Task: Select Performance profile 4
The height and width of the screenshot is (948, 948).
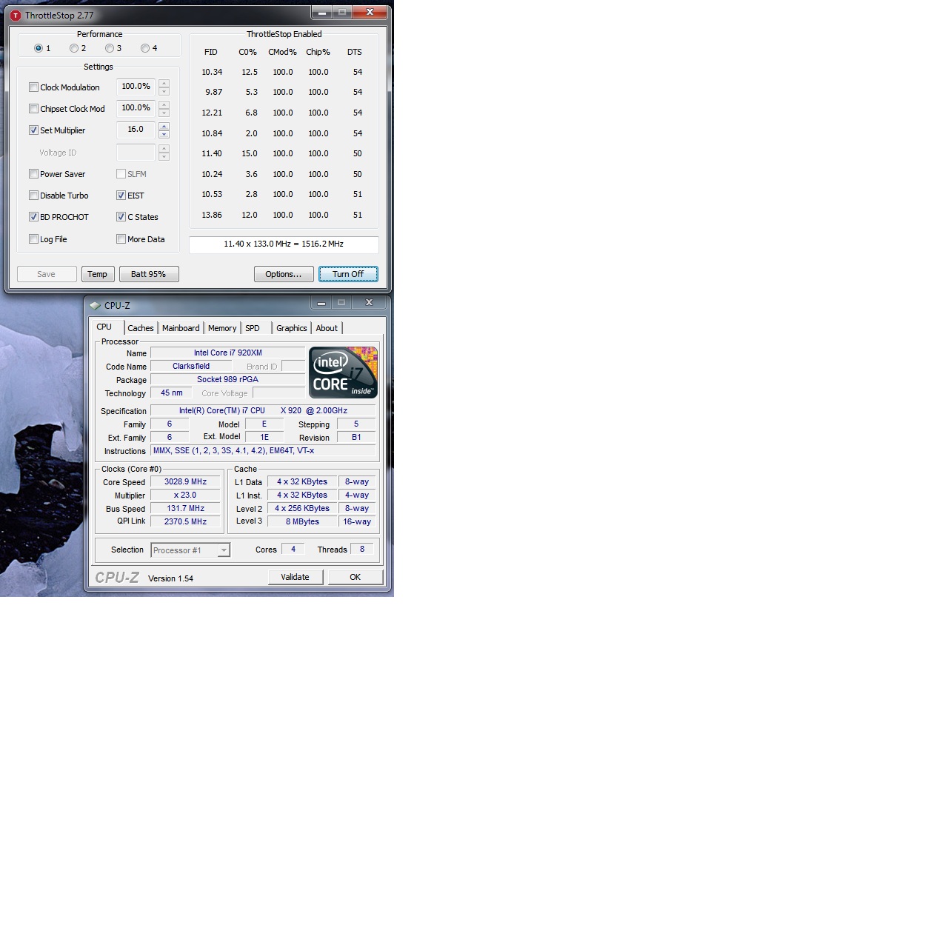Action: 145,48
